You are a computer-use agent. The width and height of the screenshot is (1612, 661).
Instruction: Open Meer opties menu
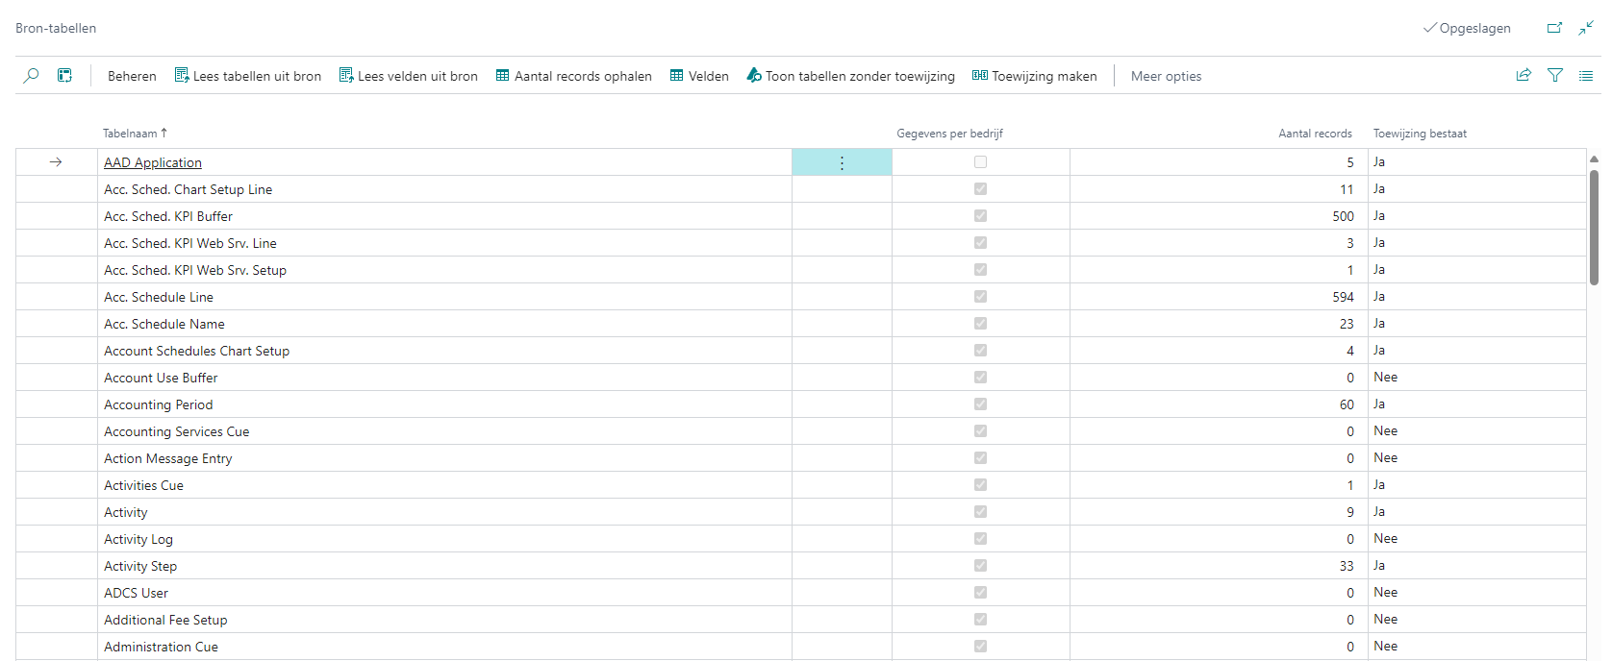1166,76
